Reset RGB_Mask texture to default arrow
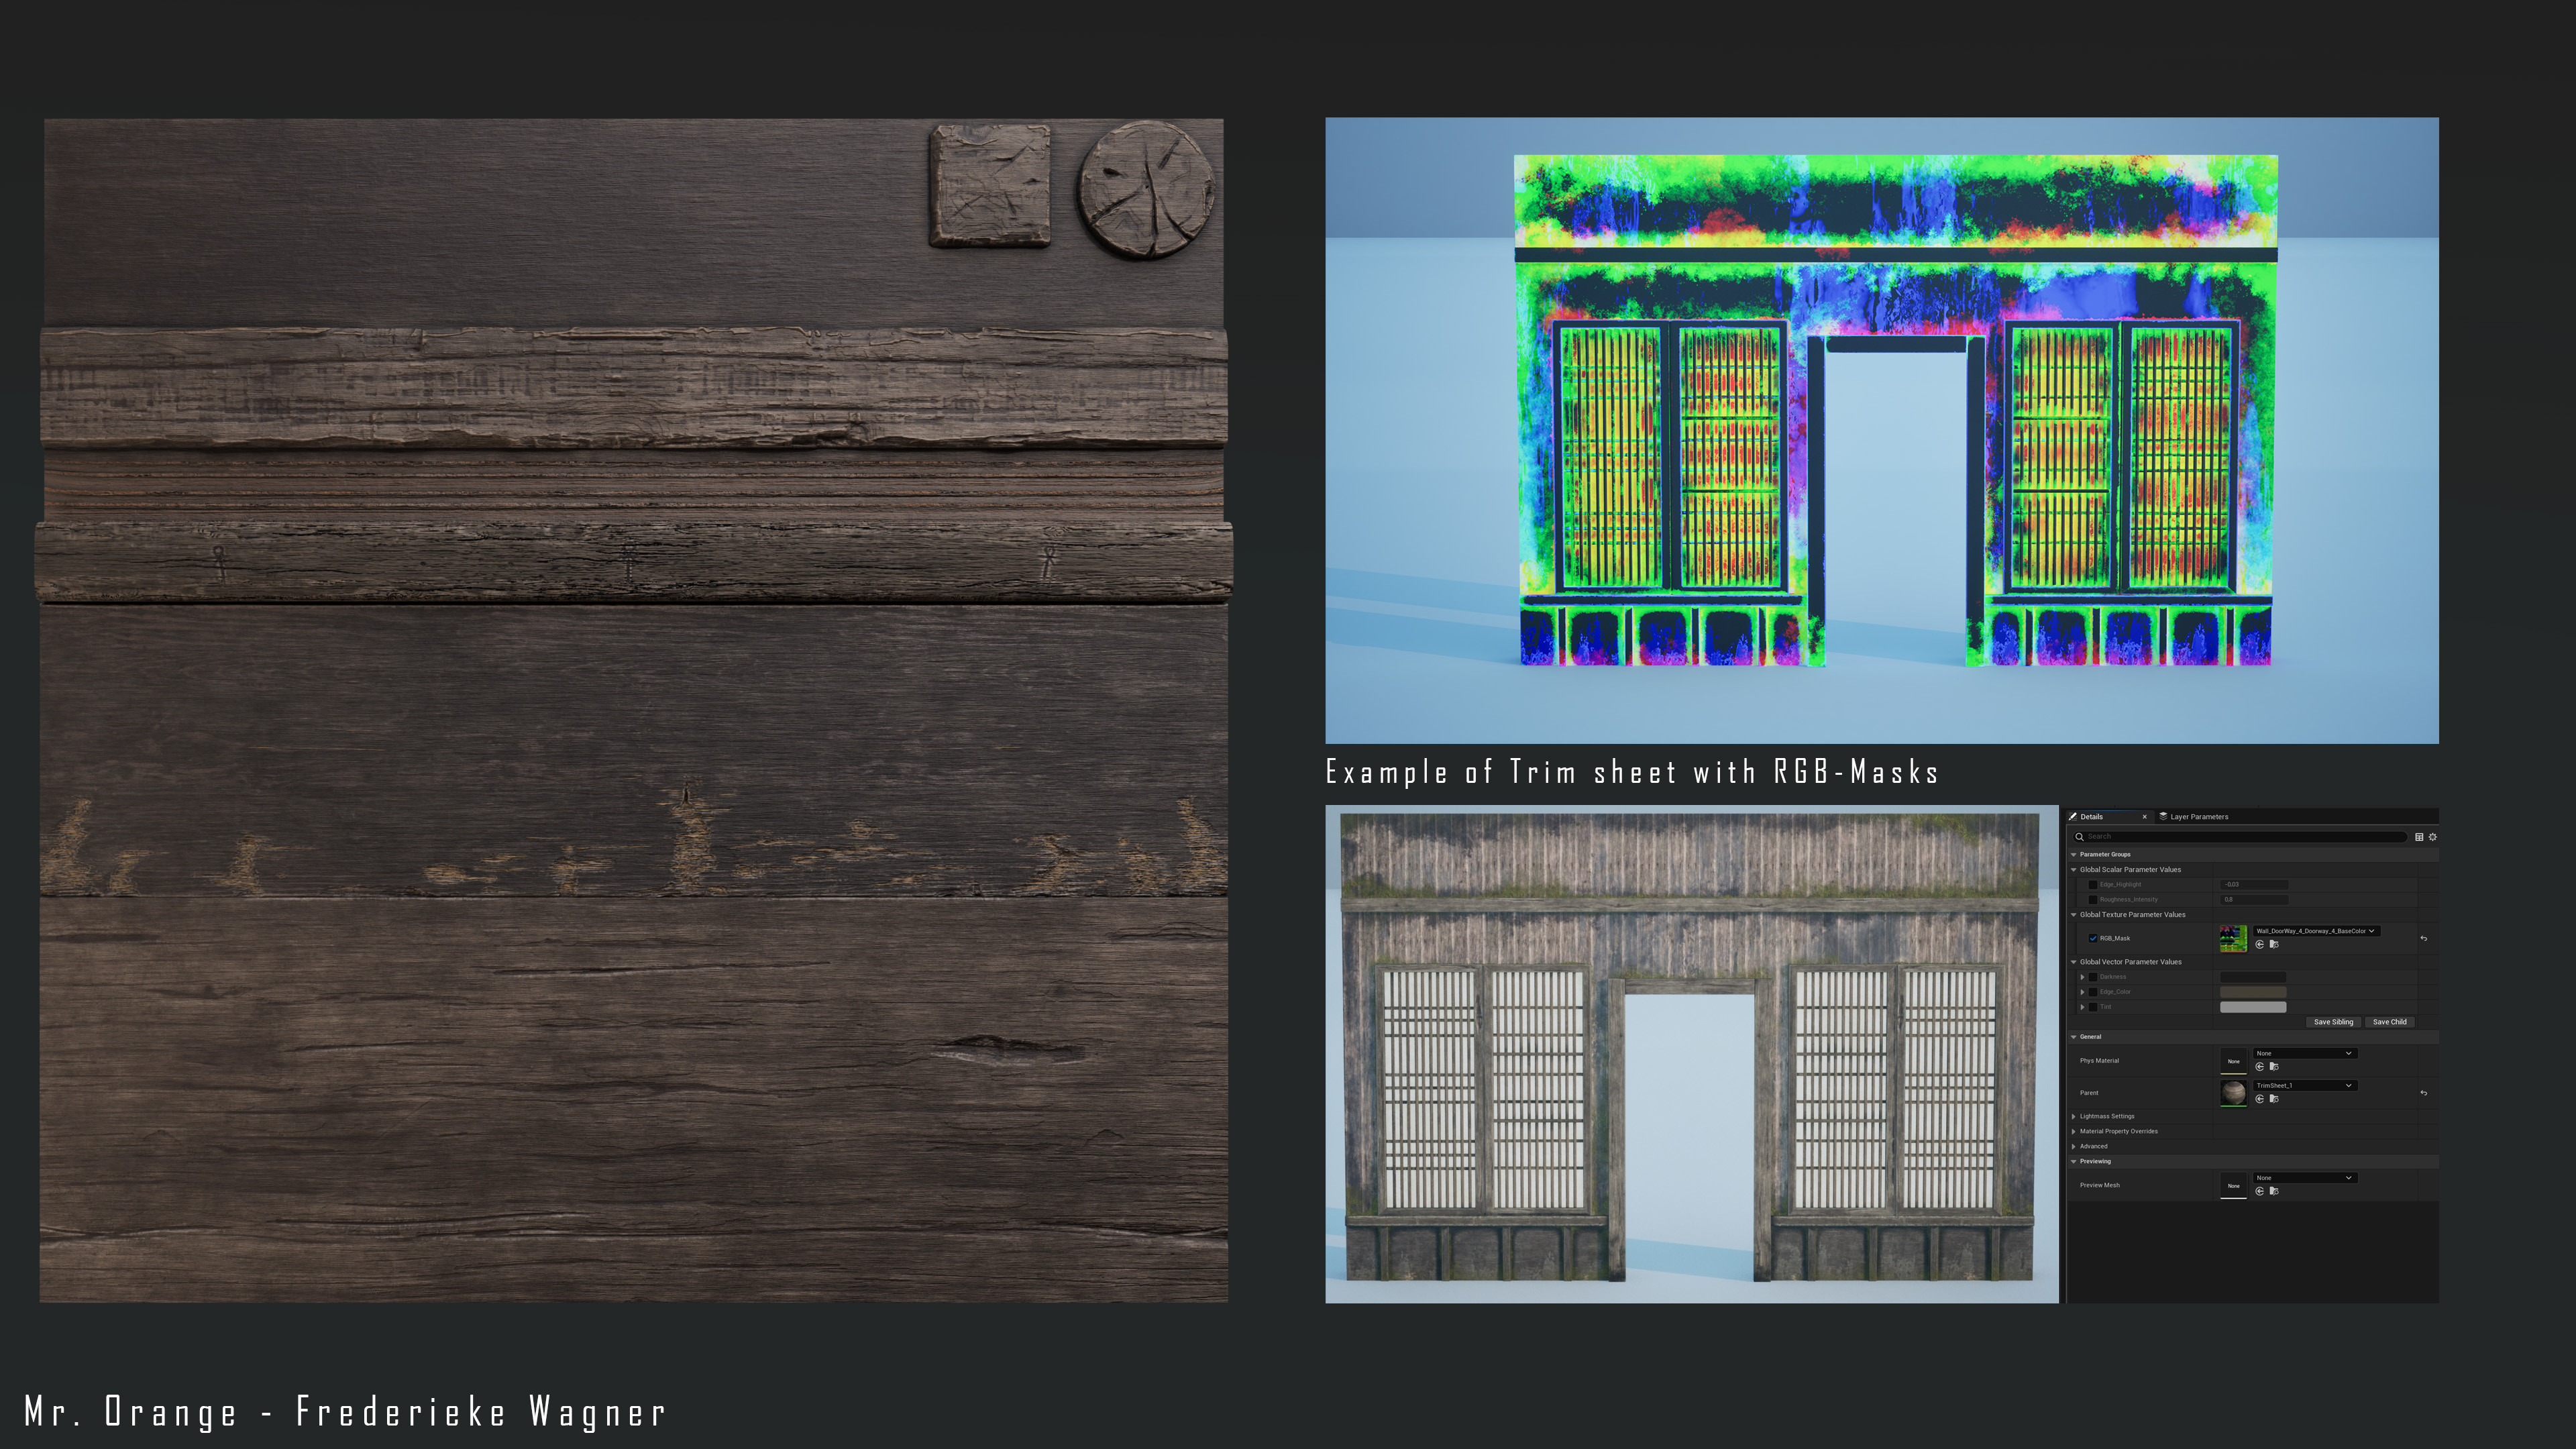The width and height of the screenshot is (2576, 1449). 2423,938
